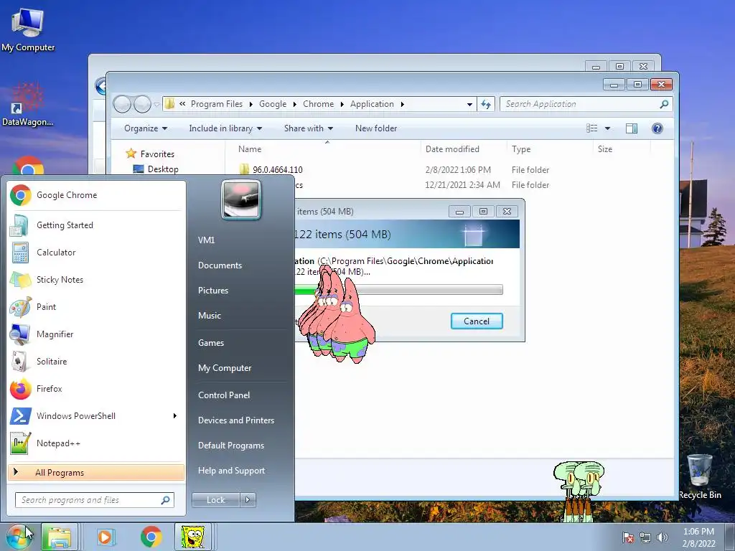Open view options dropdown arrow
735x551 pixels.
pos(607,128)
